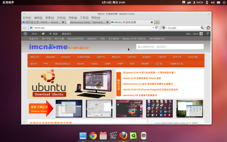The image size is (227, 142).
Task: Open the green Ubuntu-logo app in the dock
Action: tap(134, 136)
